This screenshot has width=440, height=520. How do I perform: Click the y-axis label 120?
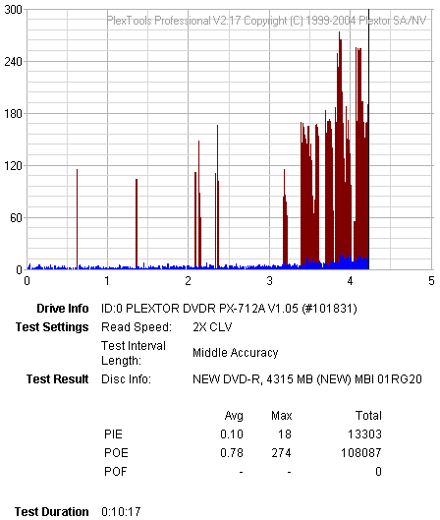[13, 166]
